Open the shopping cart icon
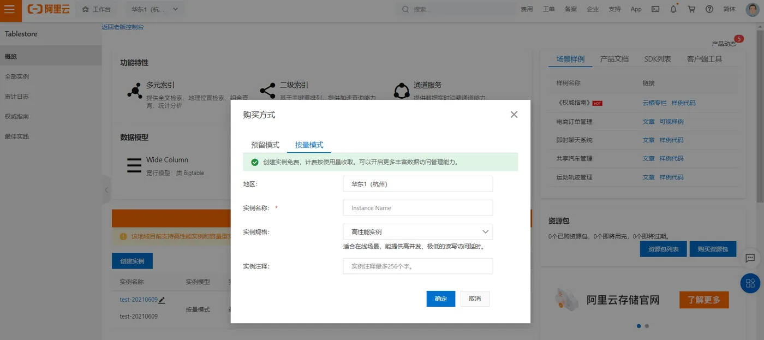The image size is (764, 340). tap(691, 9)
